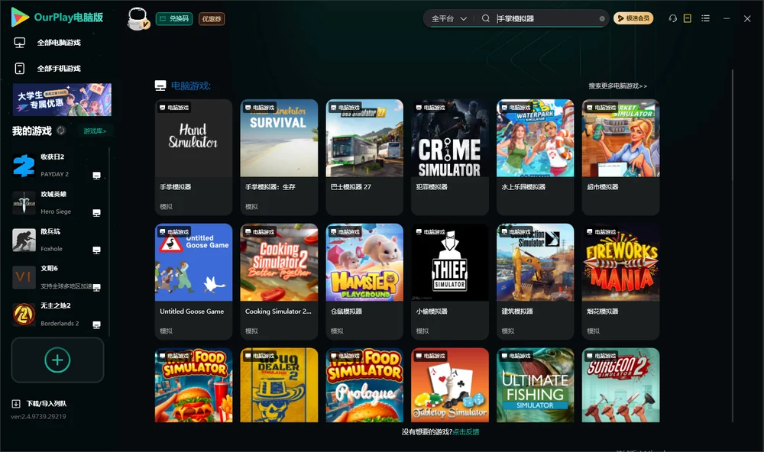764x452 pixels.
Task: Click PC icon on Hero Siege row
Action: point(96,213)
